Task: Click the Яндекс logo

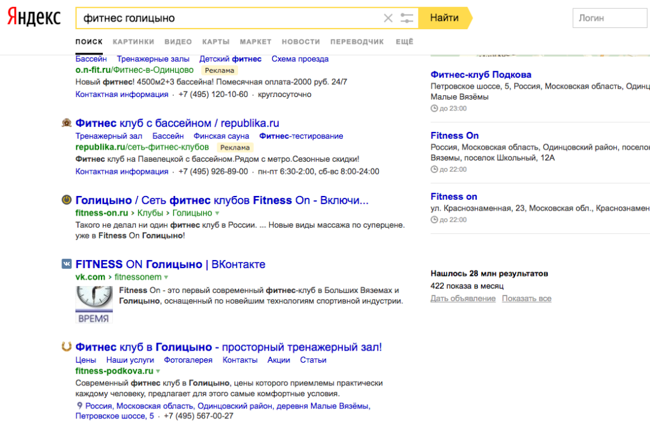Action: click(x=33, y=17)
